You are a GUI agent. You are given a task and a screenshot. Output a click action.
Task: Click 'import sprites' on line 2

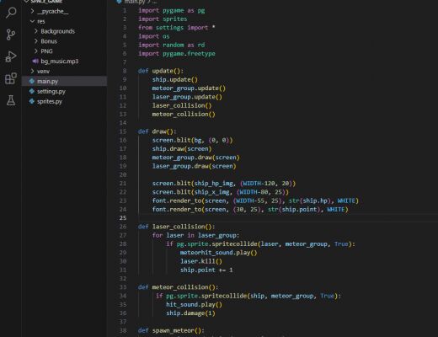163,19
